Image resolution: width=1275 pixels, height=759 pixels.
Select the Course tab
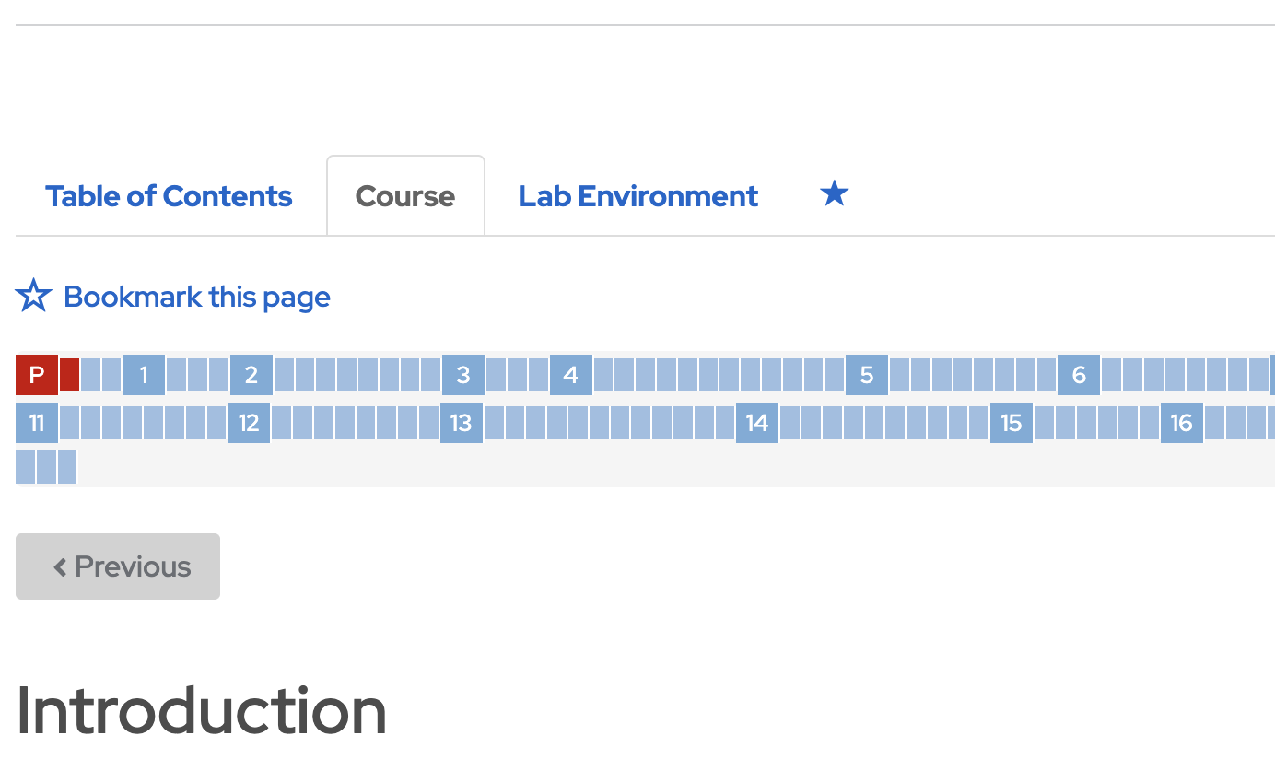click(x=405, y=196)
